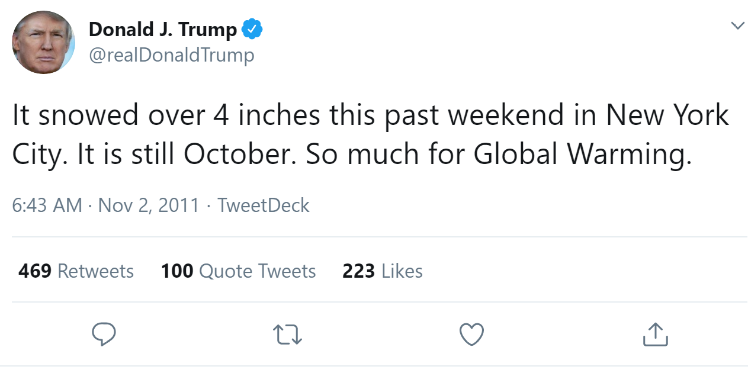Expand the tweet options chevron

pos(737,25)
